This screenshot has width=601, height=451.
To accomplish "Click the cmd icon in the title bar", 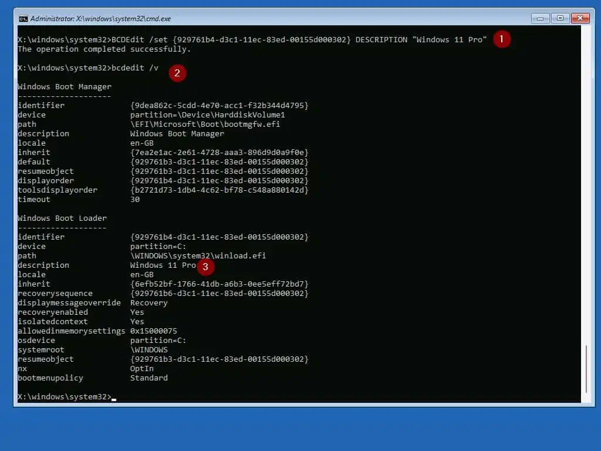I will [x=23, y=19].
